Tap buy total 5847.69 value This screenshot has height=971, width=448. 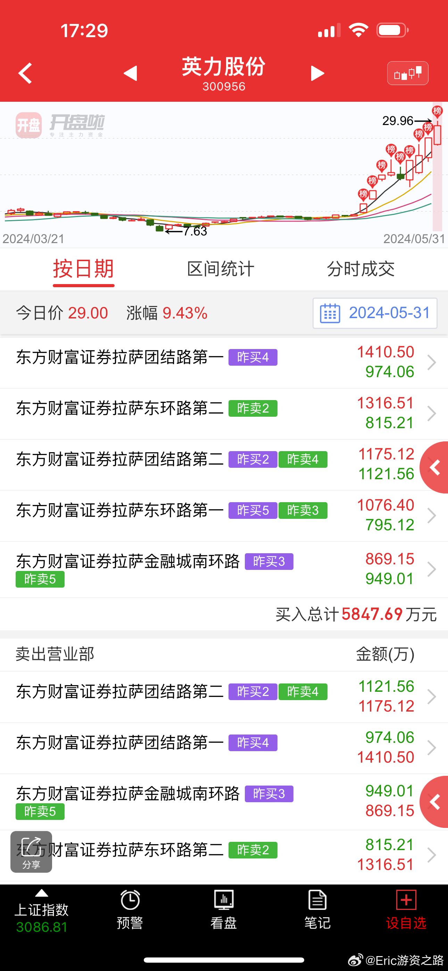pyautogui.click(x=372, y=614)
